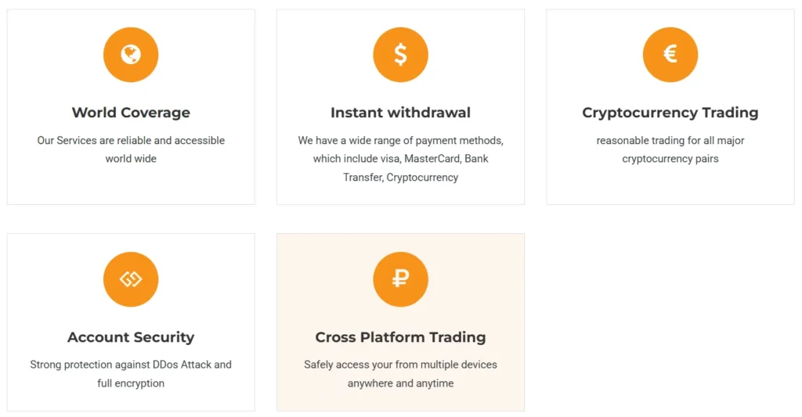Select the World Coverage heading
The image size is (802, 417).
pos(131,113)
